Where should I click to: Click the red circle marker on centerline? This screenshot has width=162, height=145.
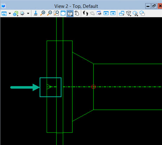pos(94,87)
